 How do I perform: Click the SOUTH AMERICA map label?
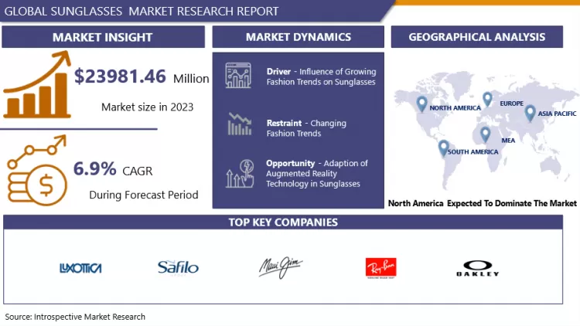click(473, 152)
